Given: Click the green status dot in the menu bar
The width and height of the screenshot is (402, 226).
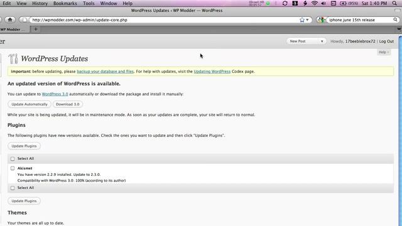Looking at the screenshot, I should 268,3.
